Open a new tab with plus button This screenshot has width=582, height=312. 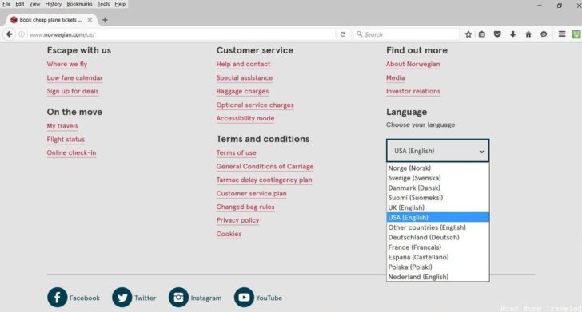pyautogui.click(x=105, y=20)
